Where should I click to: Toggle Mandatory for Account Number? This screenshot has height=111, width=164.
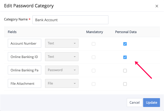(94, 44)
